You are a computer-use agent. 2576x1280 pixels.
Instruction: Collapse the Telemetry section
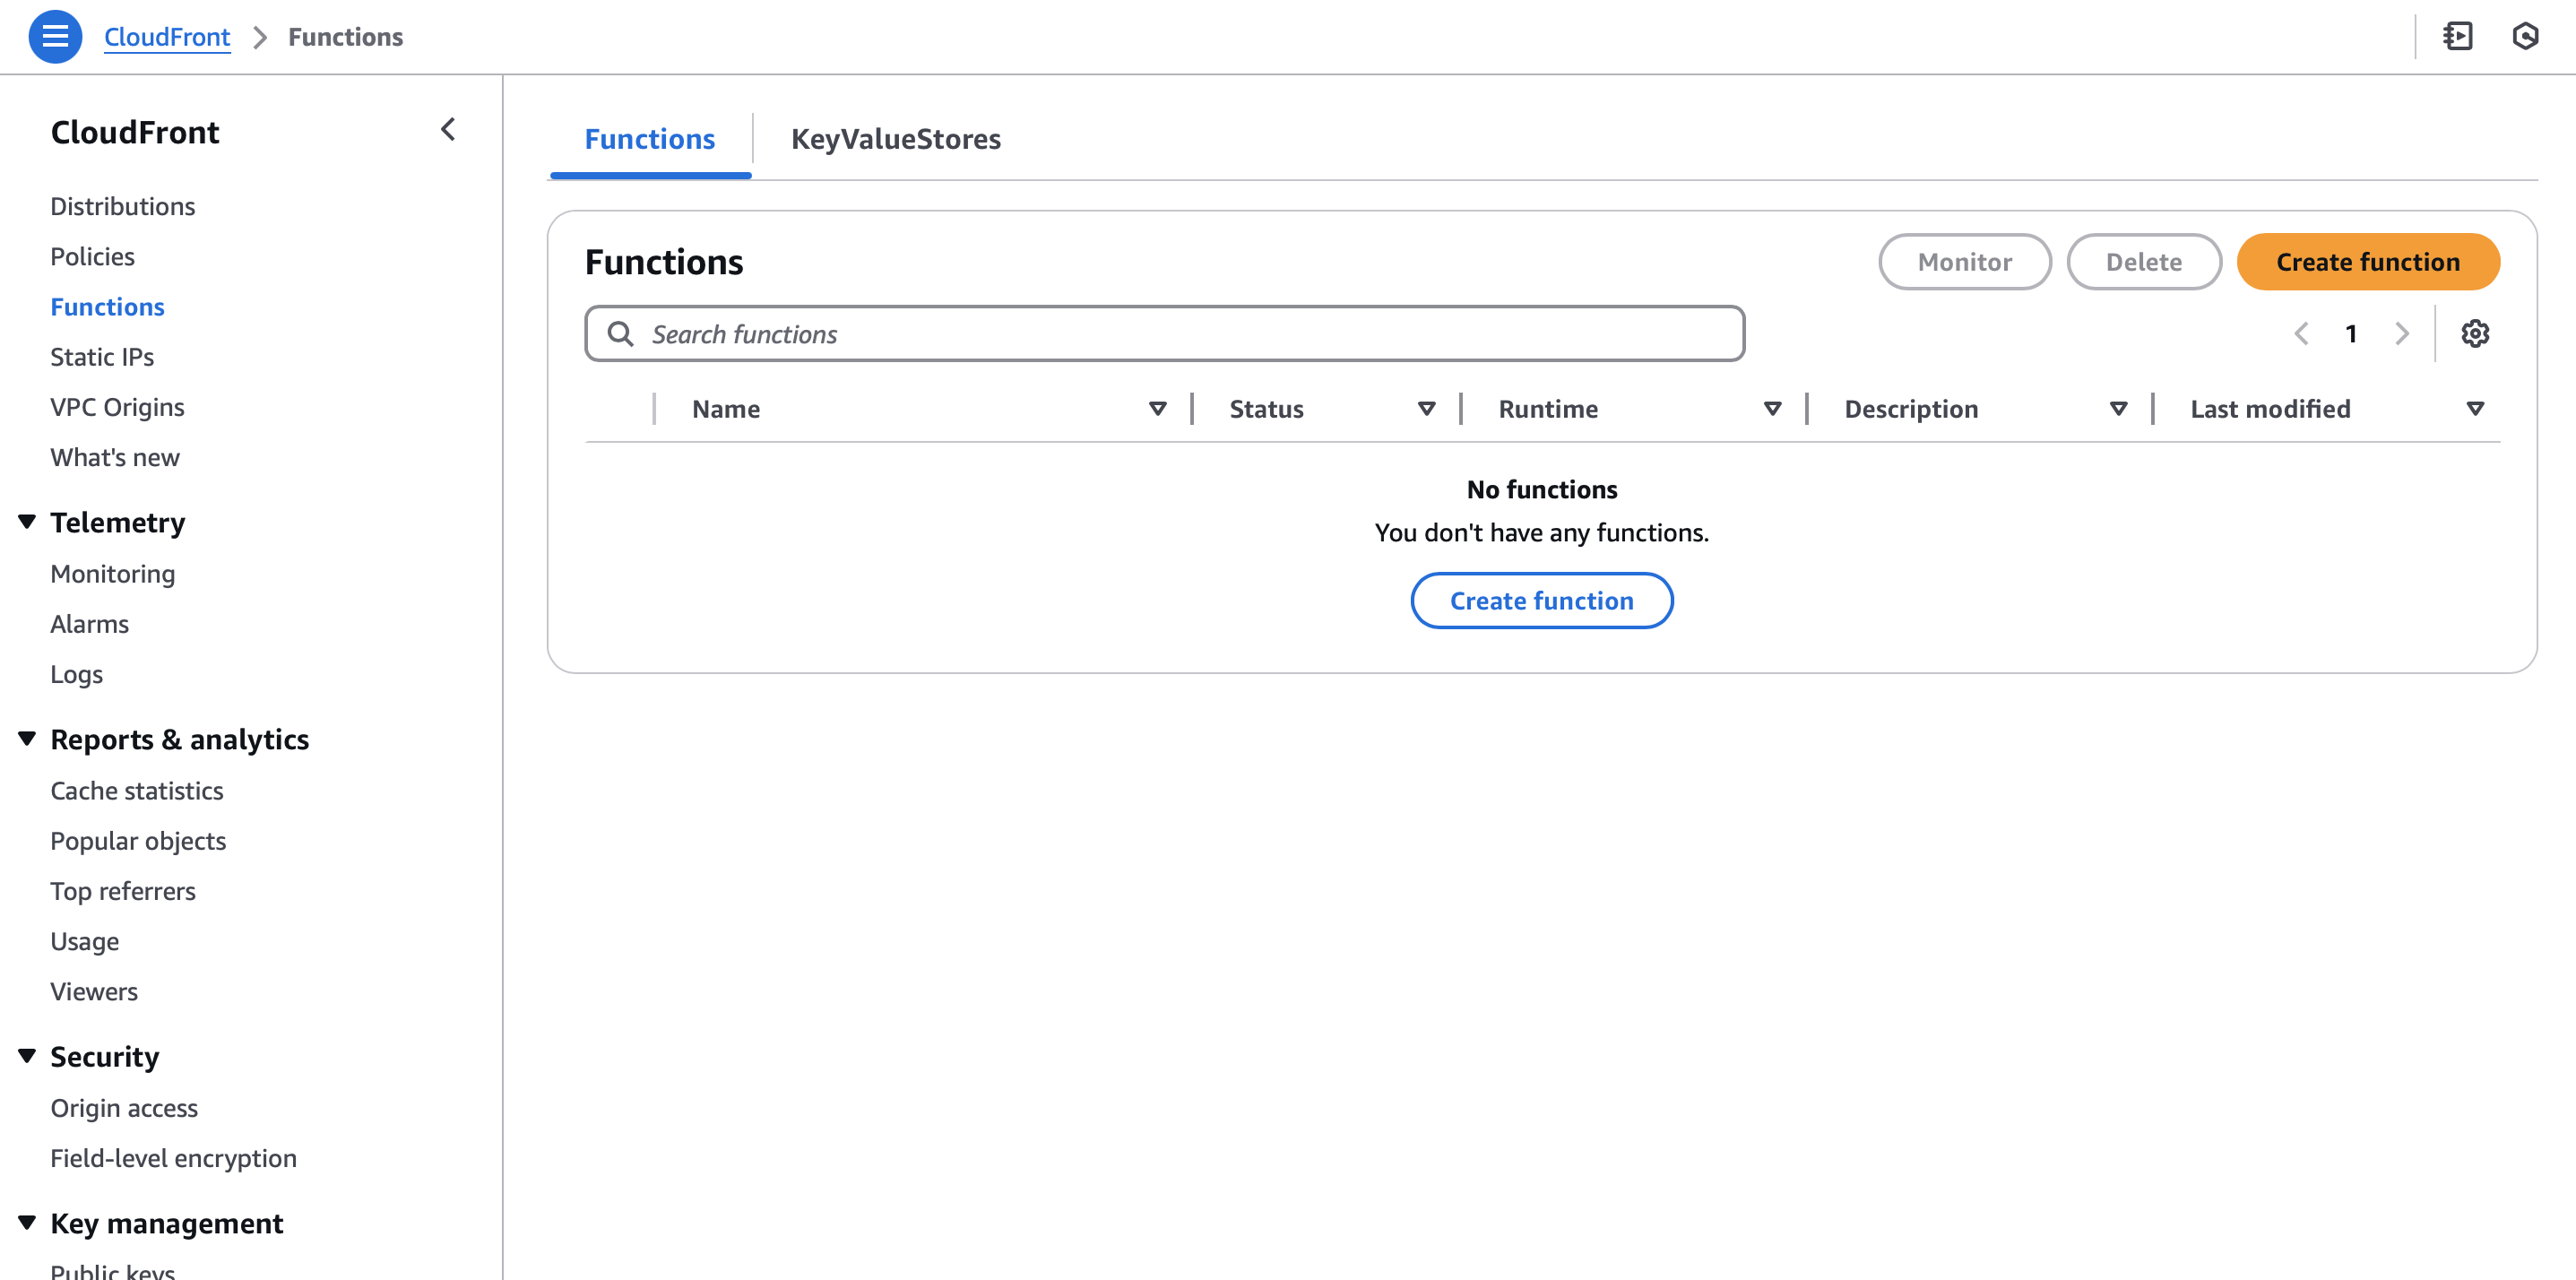pyautogui.click(x=27, y=522)
